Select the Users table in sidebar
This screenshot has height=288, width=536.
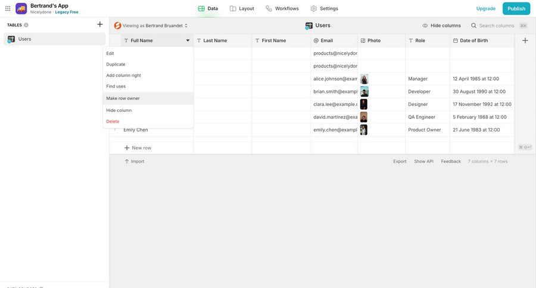[55, 39]
